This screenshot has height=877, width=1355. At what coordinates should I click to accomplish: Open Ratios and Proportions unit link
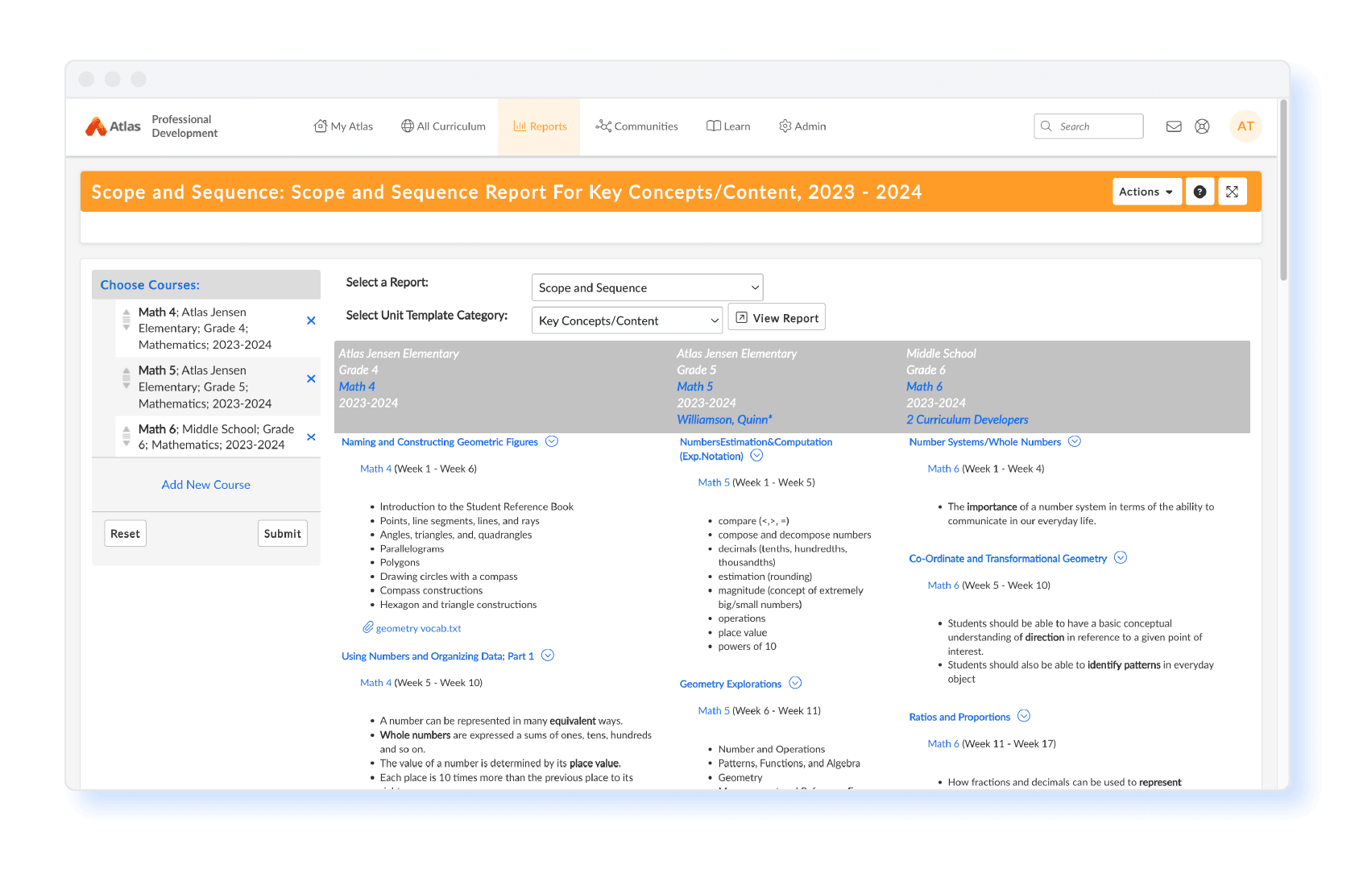[959, 717]
